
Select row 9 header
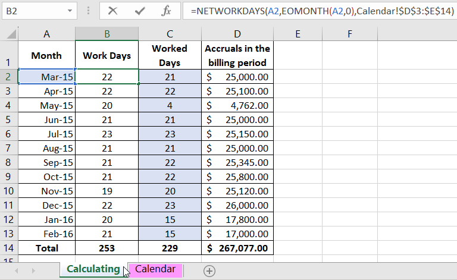click(9, 177)
